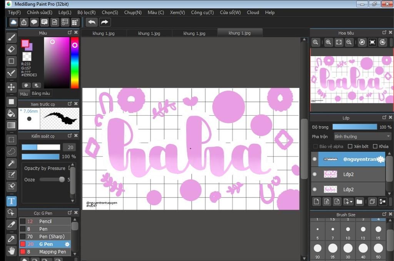The image size is (394, 261).
Task: Choose the Eyedropper tool
Action: pyautogui.click(x=11, y=239)
